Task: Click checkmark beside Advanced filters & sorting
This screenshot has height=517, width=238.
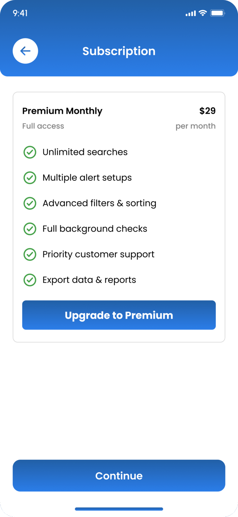Action: click(30, 203)
